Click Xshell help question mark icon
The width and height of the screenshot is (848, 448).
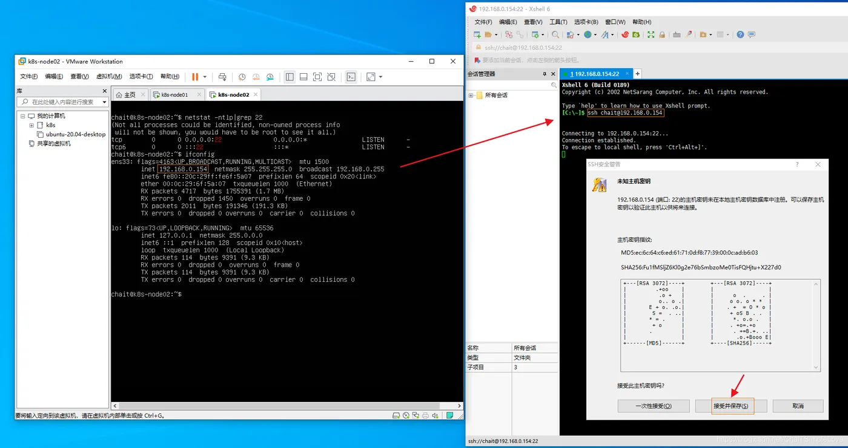point(740,34)
